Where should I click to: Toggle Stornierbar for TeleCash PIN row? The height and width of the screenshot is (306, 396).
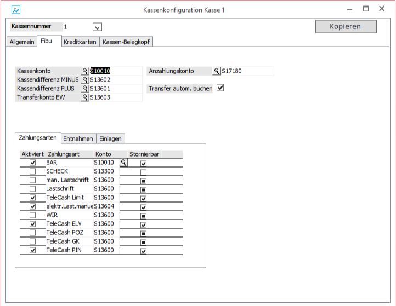click(x=144, y=251)
